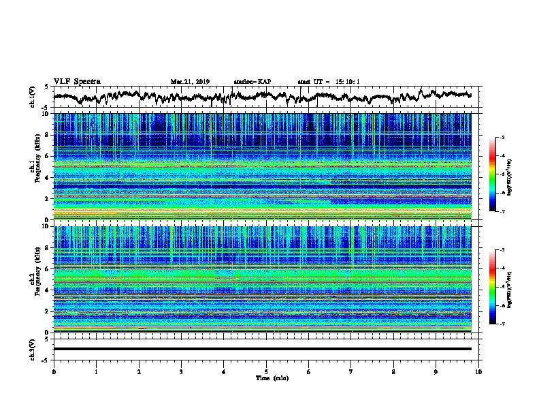Viewport: 539px width, 417px height.
Task: Click the 2 kHz tick label on ch.1 spectrogram
Action: pyautogui.click(x=48, y=198)
